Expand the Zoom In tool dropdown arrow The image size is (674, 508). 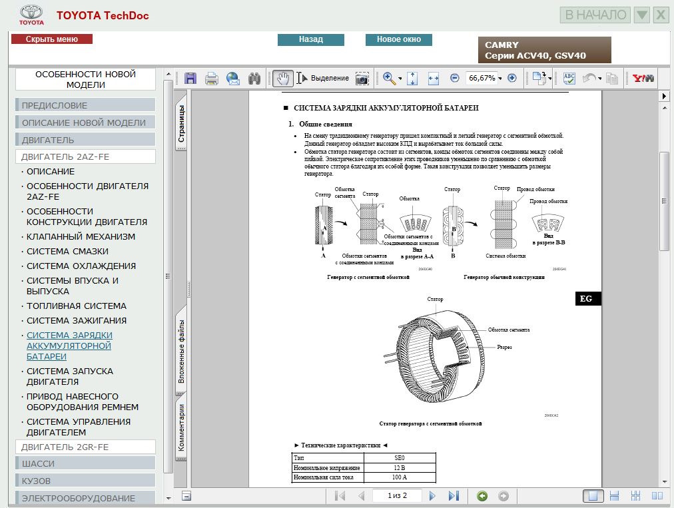400,79
